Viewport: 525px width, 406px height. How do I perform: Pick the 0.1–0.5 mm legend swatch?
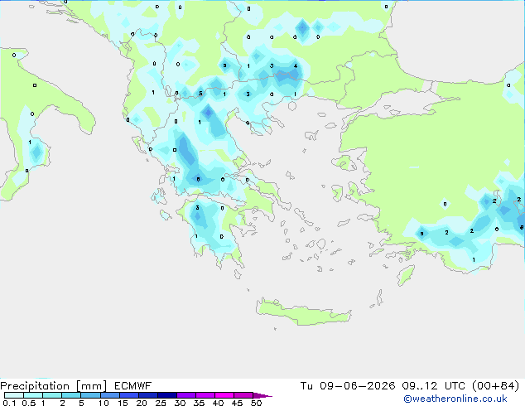[x=14, y=395]
